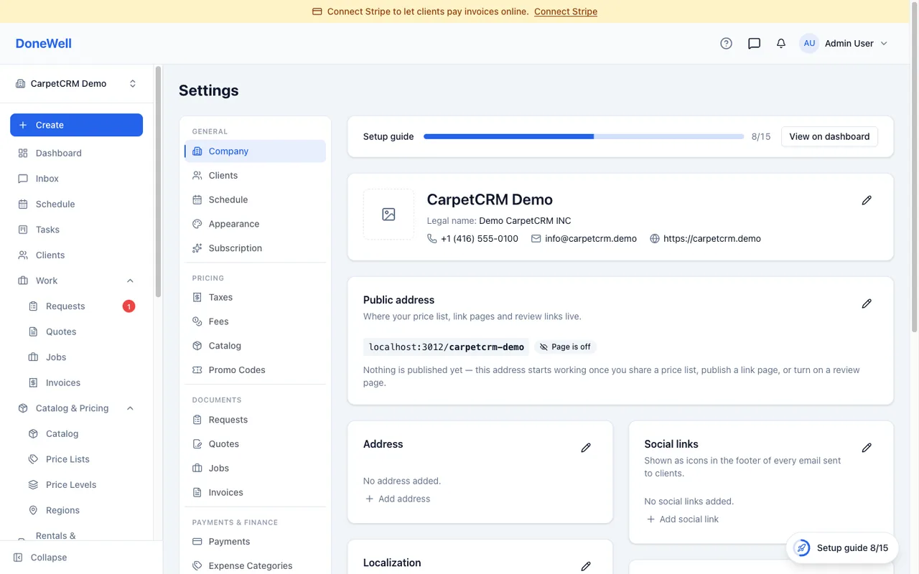Click AU user avatar

[x=809, y=43]
